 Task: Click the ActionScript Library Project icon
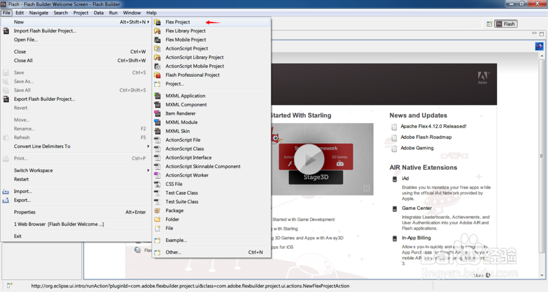[158, 58]
